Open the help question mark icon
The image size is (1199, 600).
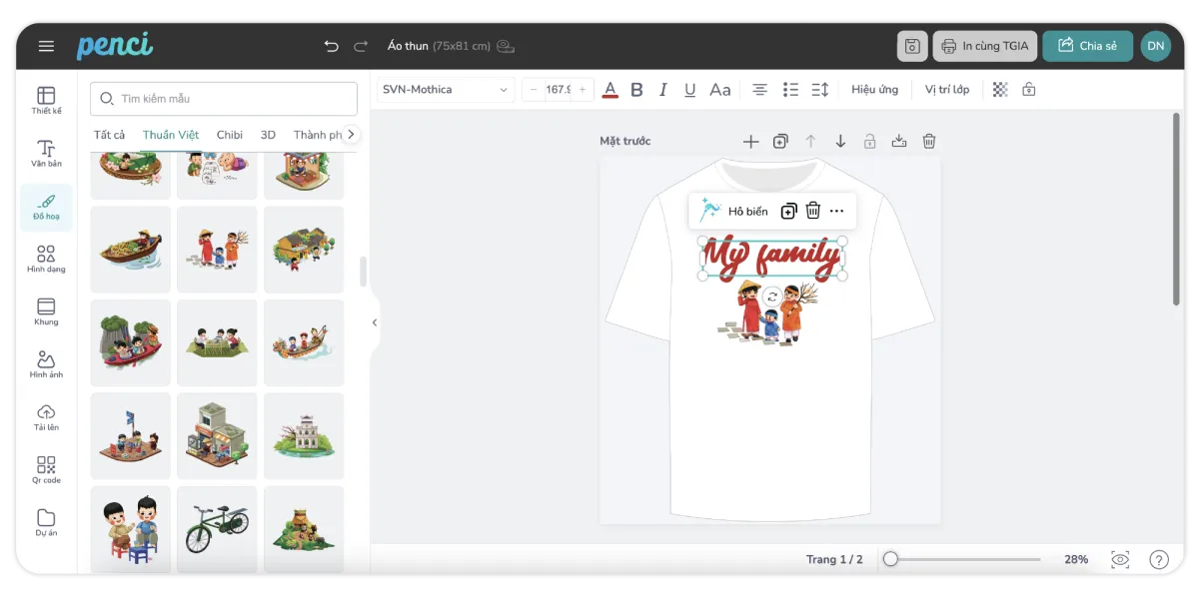pyautogui.click(x=1159, y=560)
